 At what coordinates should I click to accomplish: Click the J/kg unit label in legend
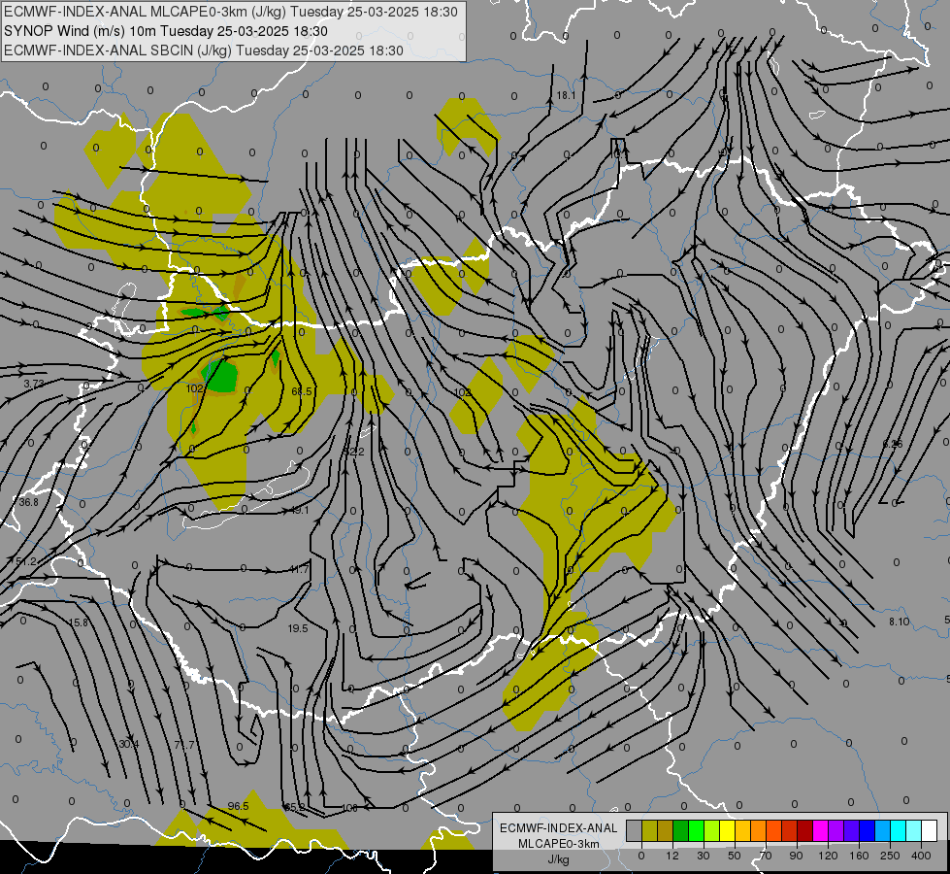(x=559, y=859)
